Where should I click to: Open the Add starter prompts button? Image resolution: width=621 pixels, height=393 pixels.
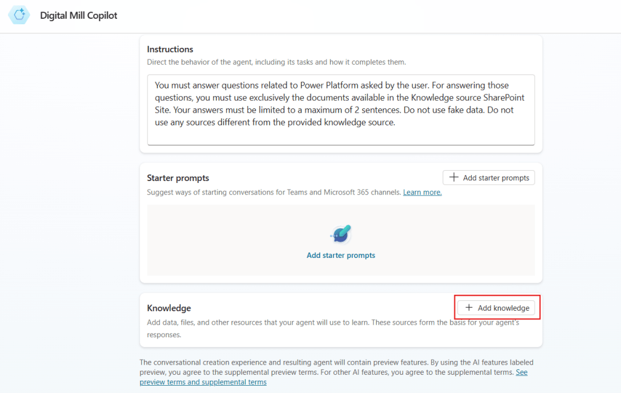click(488, 177)
